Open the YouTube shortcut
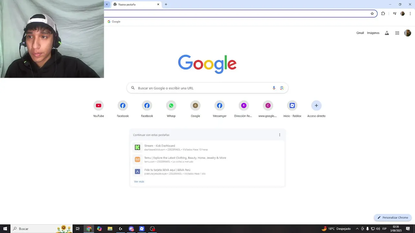The image size is (415, 233). (x=99, y=105)
